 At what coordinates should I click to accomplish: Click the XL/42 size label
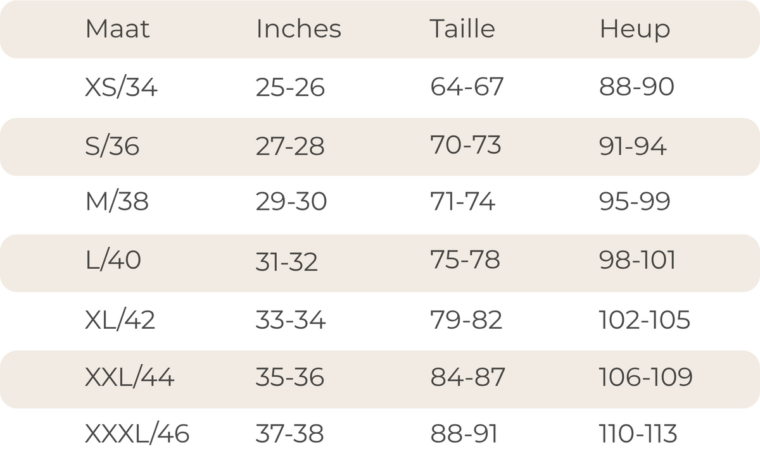[120, 320]
